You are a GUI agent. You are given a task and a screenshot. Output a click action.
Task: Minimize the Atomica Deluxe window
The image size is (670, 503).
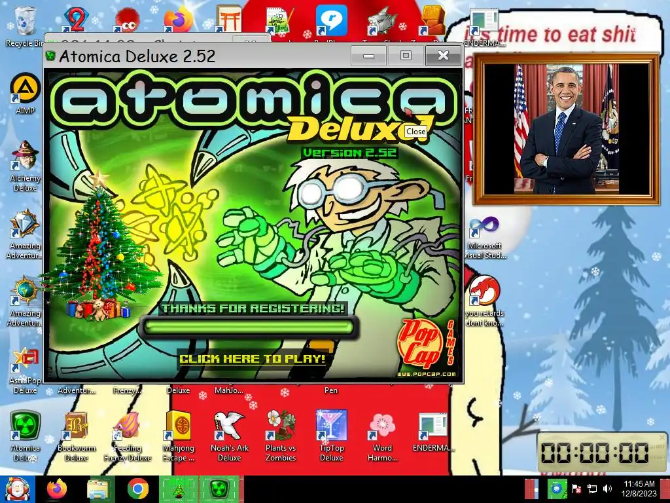368,56
